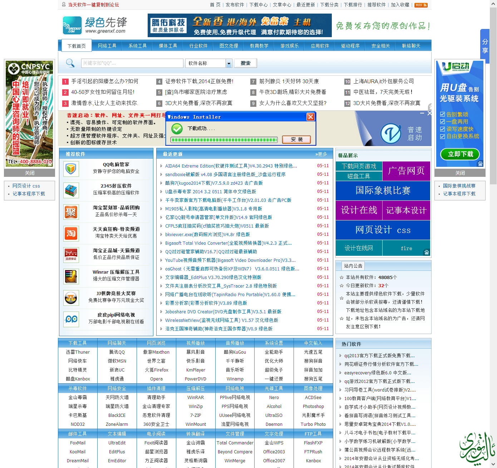This screenshot has width=497, height=468.
Task: Toggle 告别繁琐 checkbox in U启动 ad
Action: 442,114
